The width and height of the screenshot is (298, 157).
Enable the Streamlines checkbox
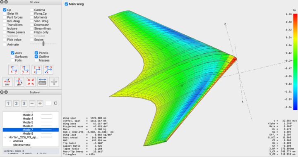pos(32,29)
